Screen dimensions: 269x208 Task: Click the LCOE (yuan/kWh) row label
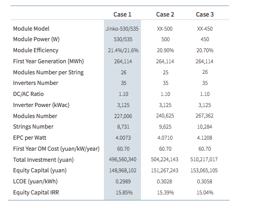click(x=35, y=181)
